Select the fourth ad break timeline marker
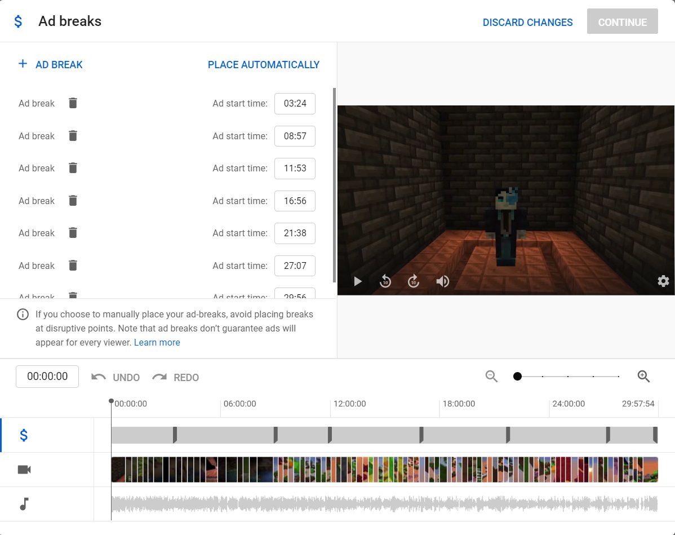The image size is (675, 535). tap(421, 435)
